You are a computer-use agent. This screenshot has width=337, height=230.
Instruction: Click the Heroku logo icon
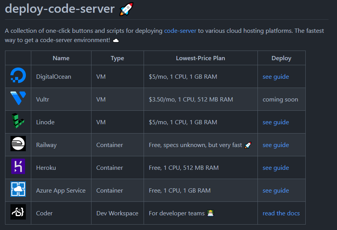pos(18,166)
